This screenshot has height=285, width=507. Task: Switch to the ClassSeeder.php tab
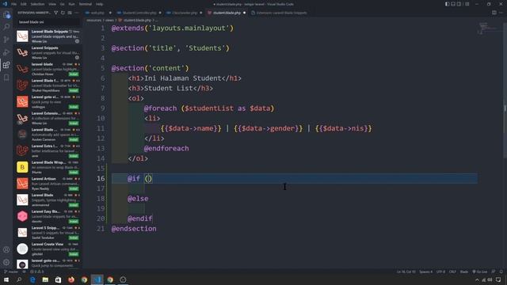click(x=185, y=13)
